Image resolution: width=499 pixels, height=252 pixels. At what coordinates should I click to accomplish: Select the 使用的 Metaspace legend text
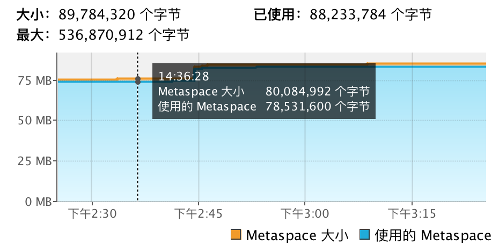(432, 235)
